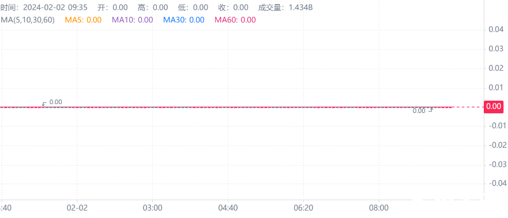Click the blue MA30 value label
508x218 pixels.
(x=184, y=20)
